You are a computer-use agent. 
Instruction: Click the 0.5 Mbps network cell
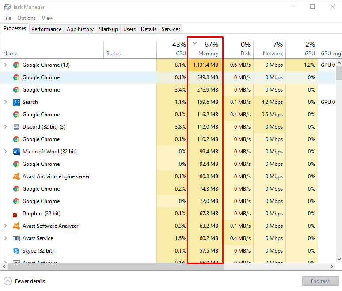click(270, 115)
